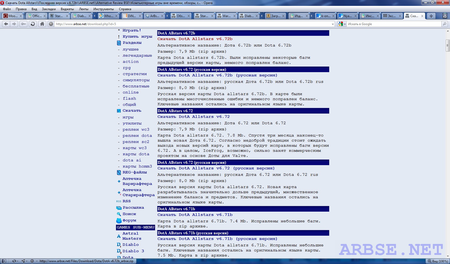Open the Файл menu

[x=7, y=9]
